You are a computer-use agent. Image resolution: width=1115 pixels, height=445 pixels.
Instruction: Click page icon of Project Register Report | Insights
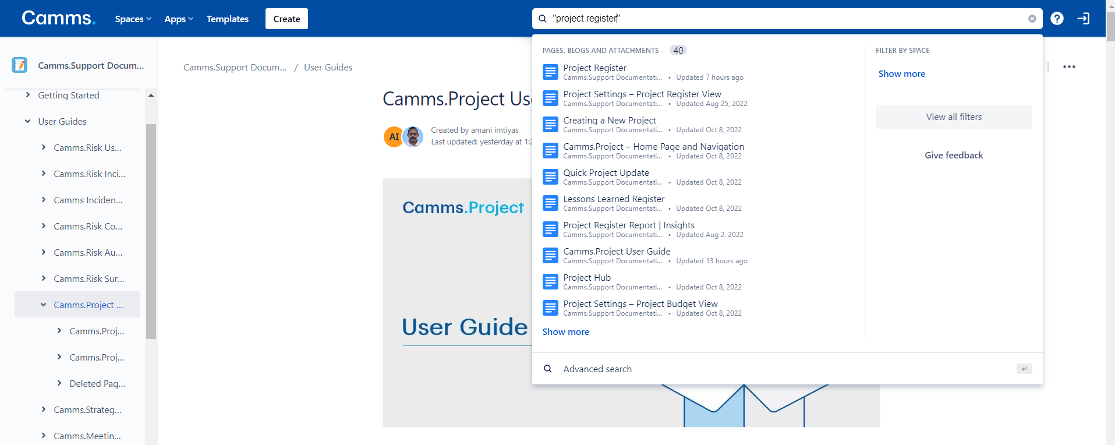coord(550,229)
